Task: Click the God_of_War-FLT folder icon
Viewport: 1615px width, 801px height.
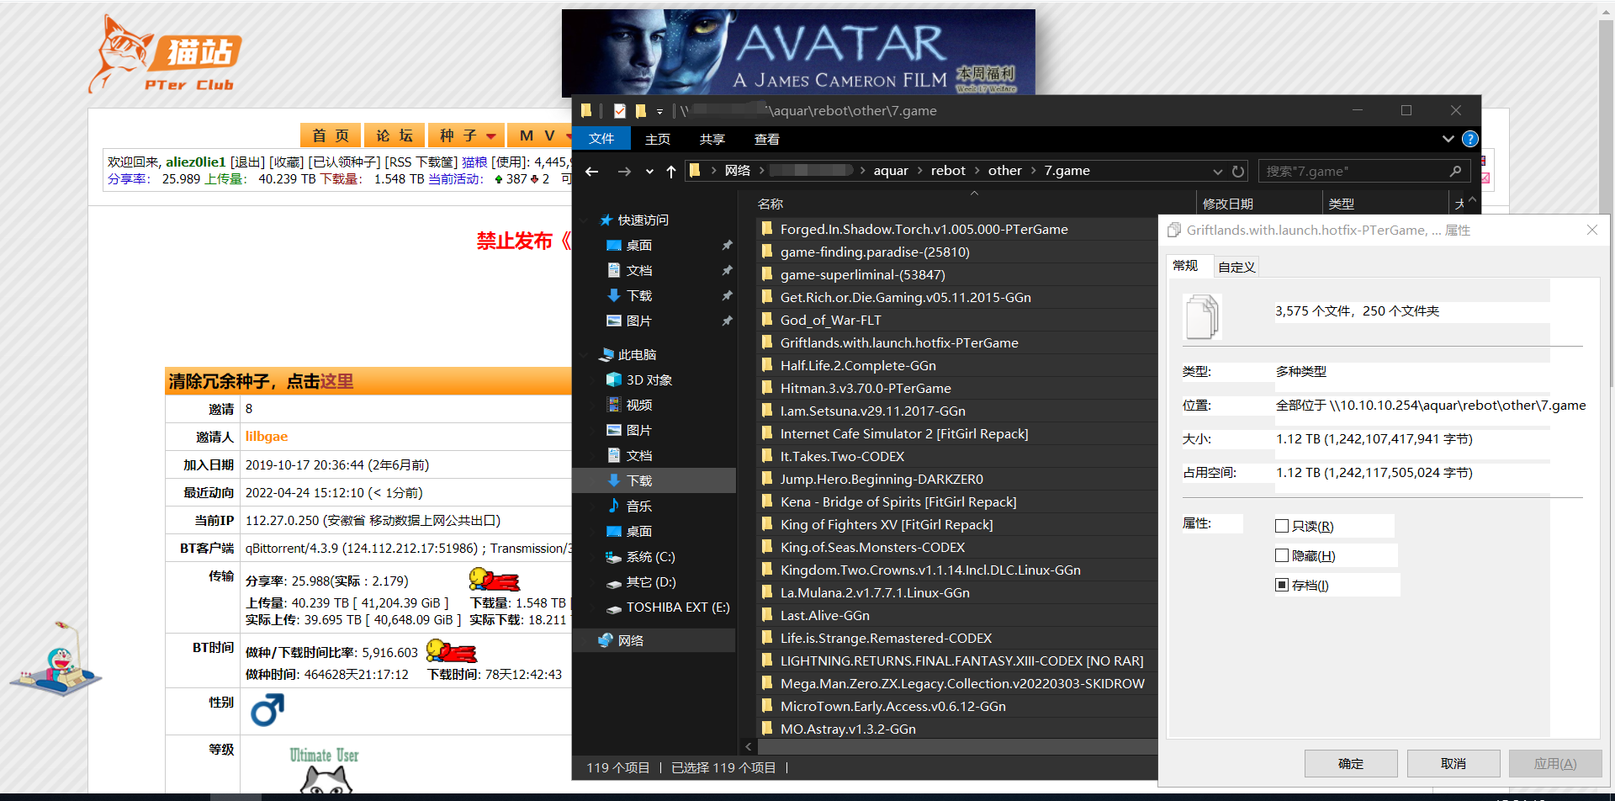Action: pyautogui.click(x=766, y=320)
